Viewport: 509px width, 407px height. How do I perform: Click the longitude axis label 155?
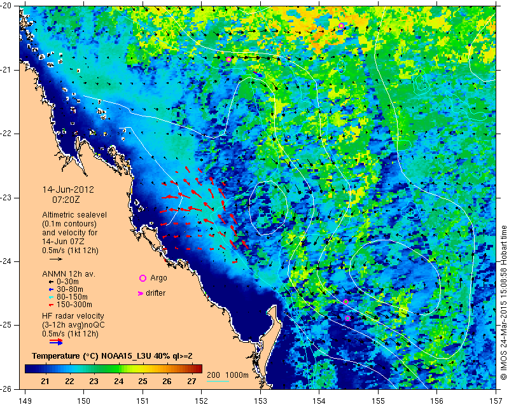coord(378,401)
